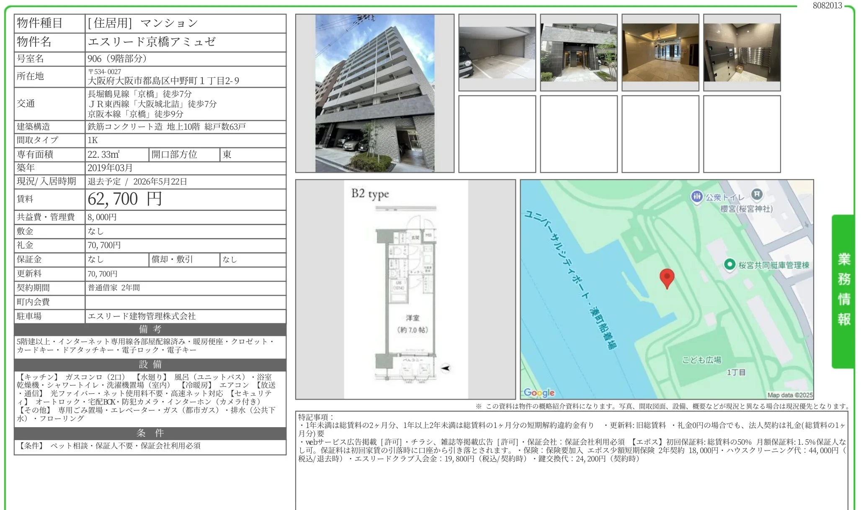Screen dimensions: 861x510
Task: Open the B2 type floor plan image
Action: click(x=405, y=289)
